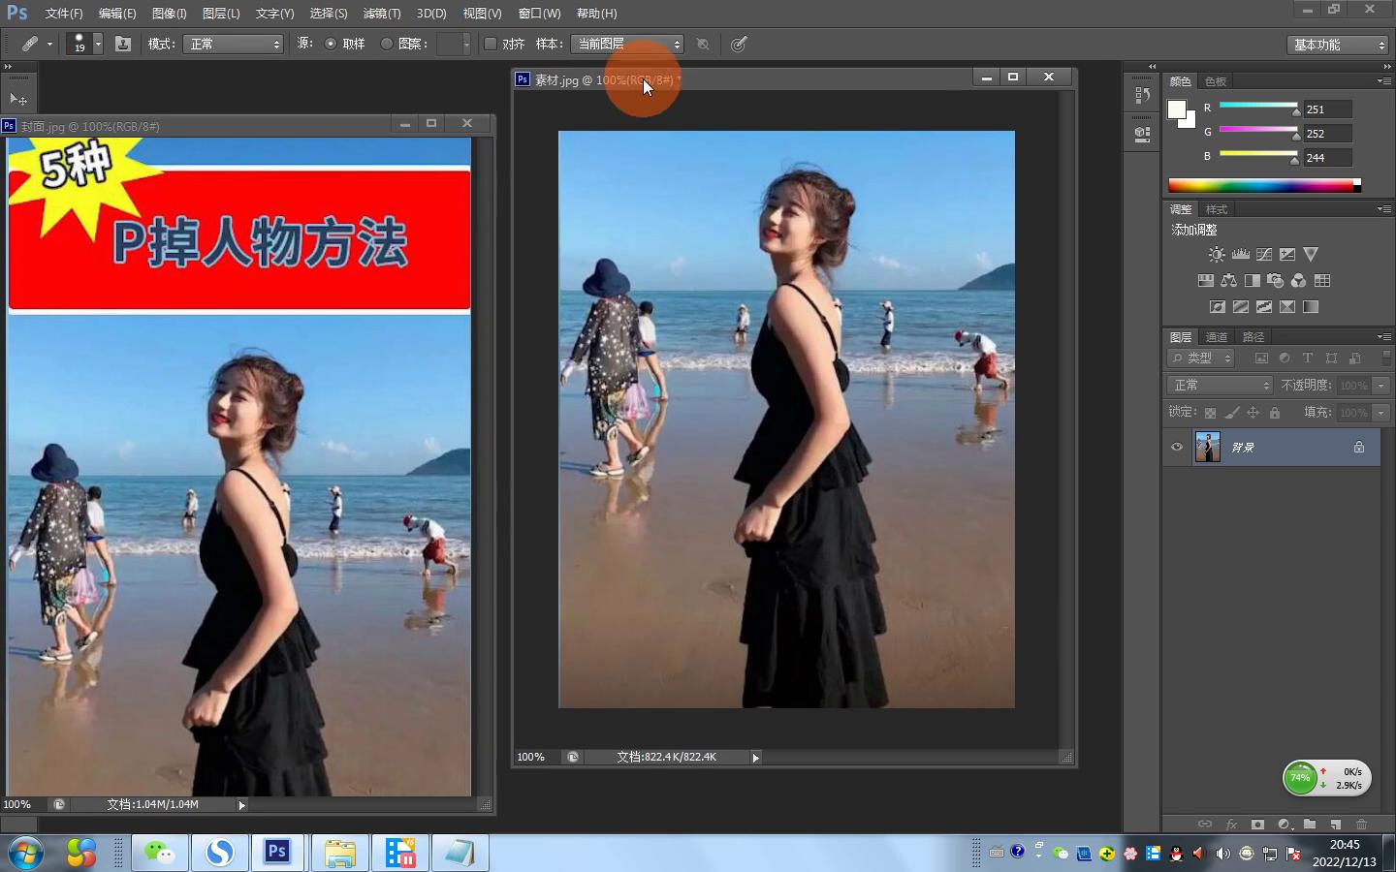
Task: Toggle ignore adjustment layers icon
Action: [x=703, y=44]
